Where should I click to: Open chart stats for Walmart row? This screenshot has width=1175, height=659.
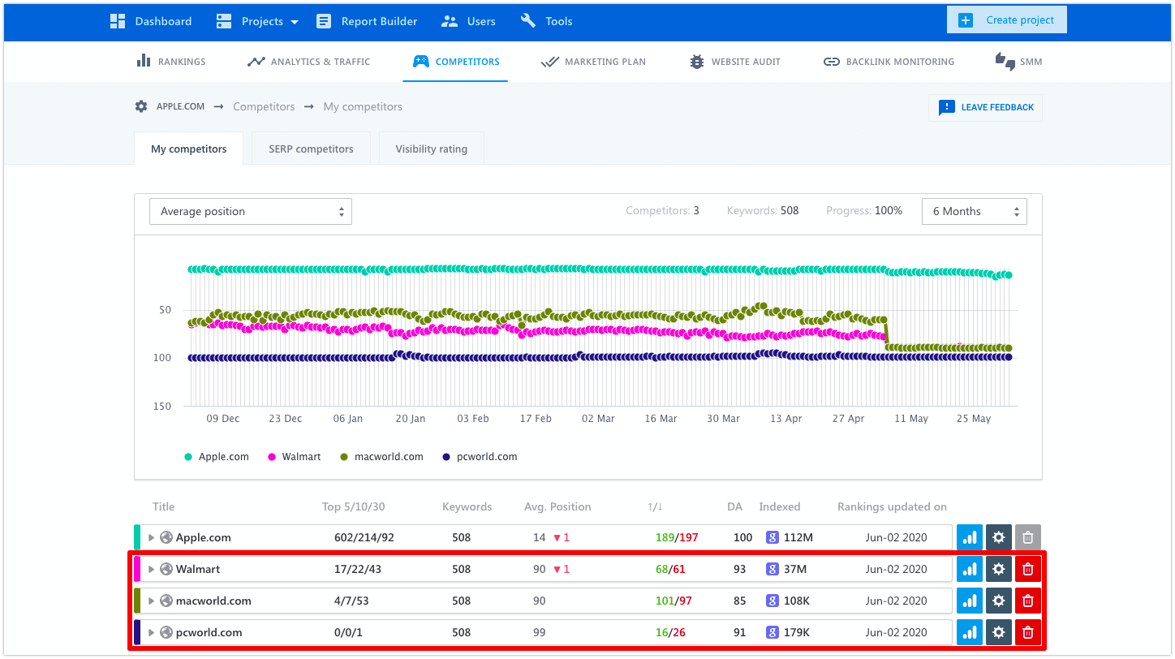970,569
